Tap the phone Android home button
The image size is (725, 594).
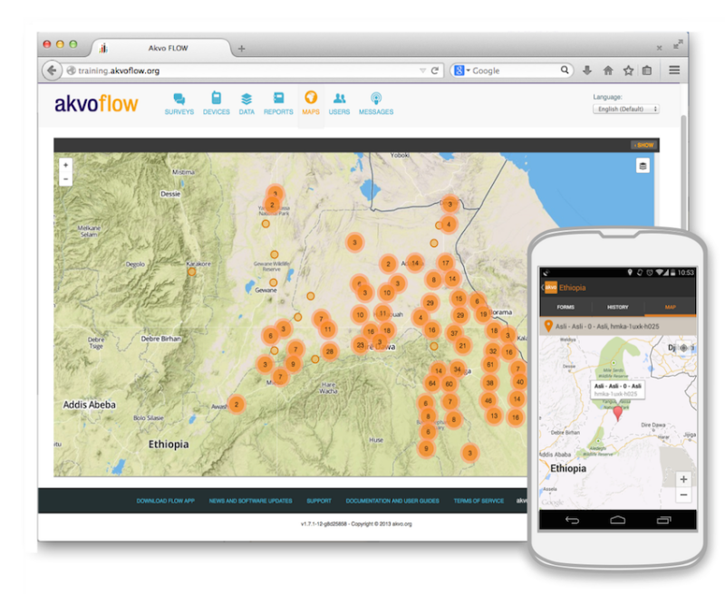[618, 521]
